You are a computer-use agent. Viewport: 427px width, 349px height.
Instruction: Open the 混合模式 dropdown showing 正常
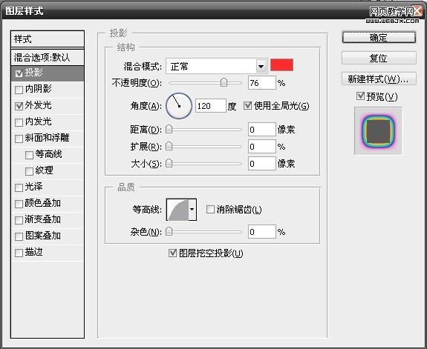click(217, 66)
